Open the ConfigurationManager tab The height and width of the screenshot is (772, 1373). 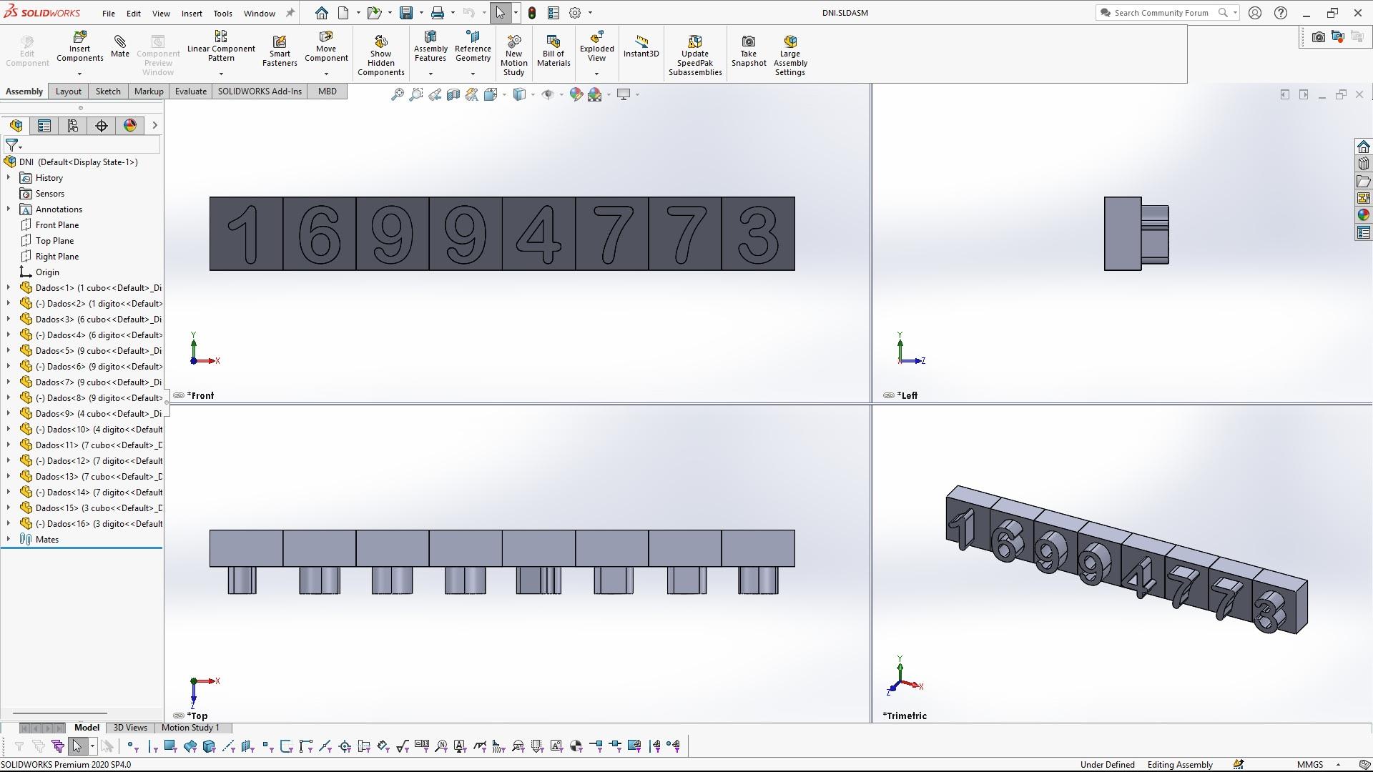point(72,126)
